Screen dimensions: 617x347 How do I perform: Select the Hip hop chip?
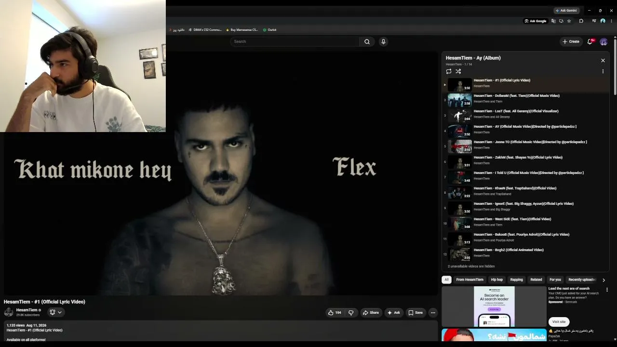click(496, 280)
